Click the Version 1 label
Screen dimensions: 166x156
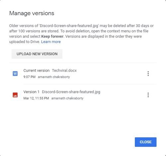pos(32,92)
